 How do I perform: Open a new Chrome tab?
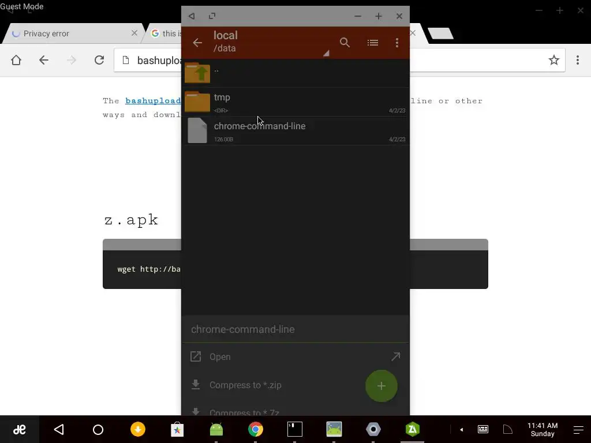click(440, 33)
